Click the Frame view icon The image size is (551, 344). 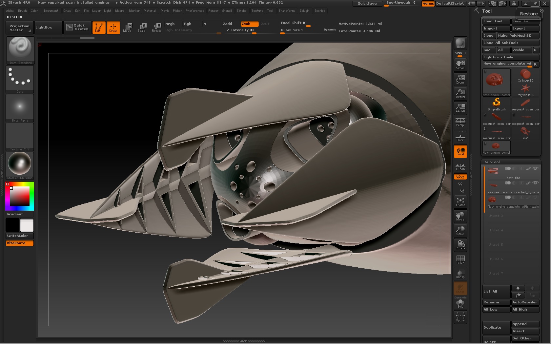coord(460,202)
